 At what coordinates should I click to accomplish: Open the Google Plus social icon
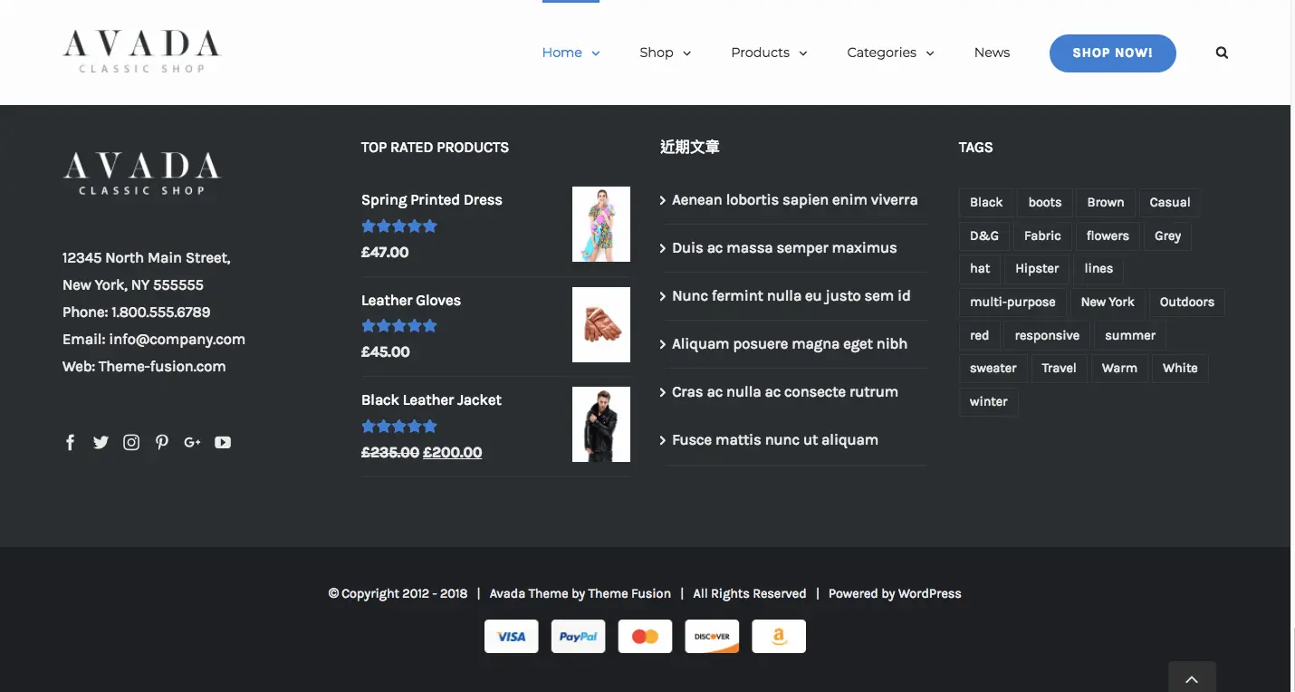pos(192,442)
